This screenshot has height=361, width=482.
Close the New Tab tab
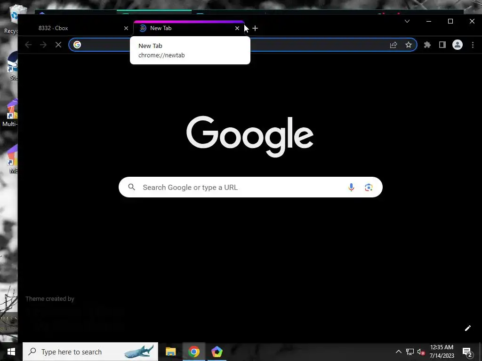coord(237,28)
